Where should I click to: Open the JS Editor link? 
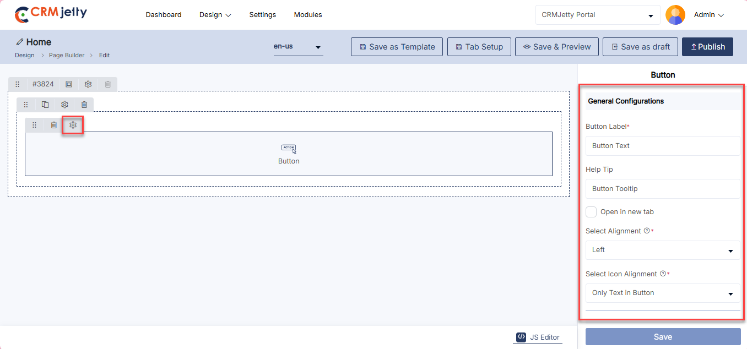click(538, 337)
